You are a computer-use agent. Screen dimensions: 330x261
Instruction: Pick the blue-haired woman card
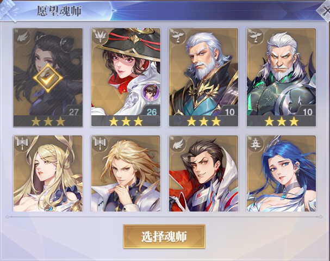(x=282, y=173)
